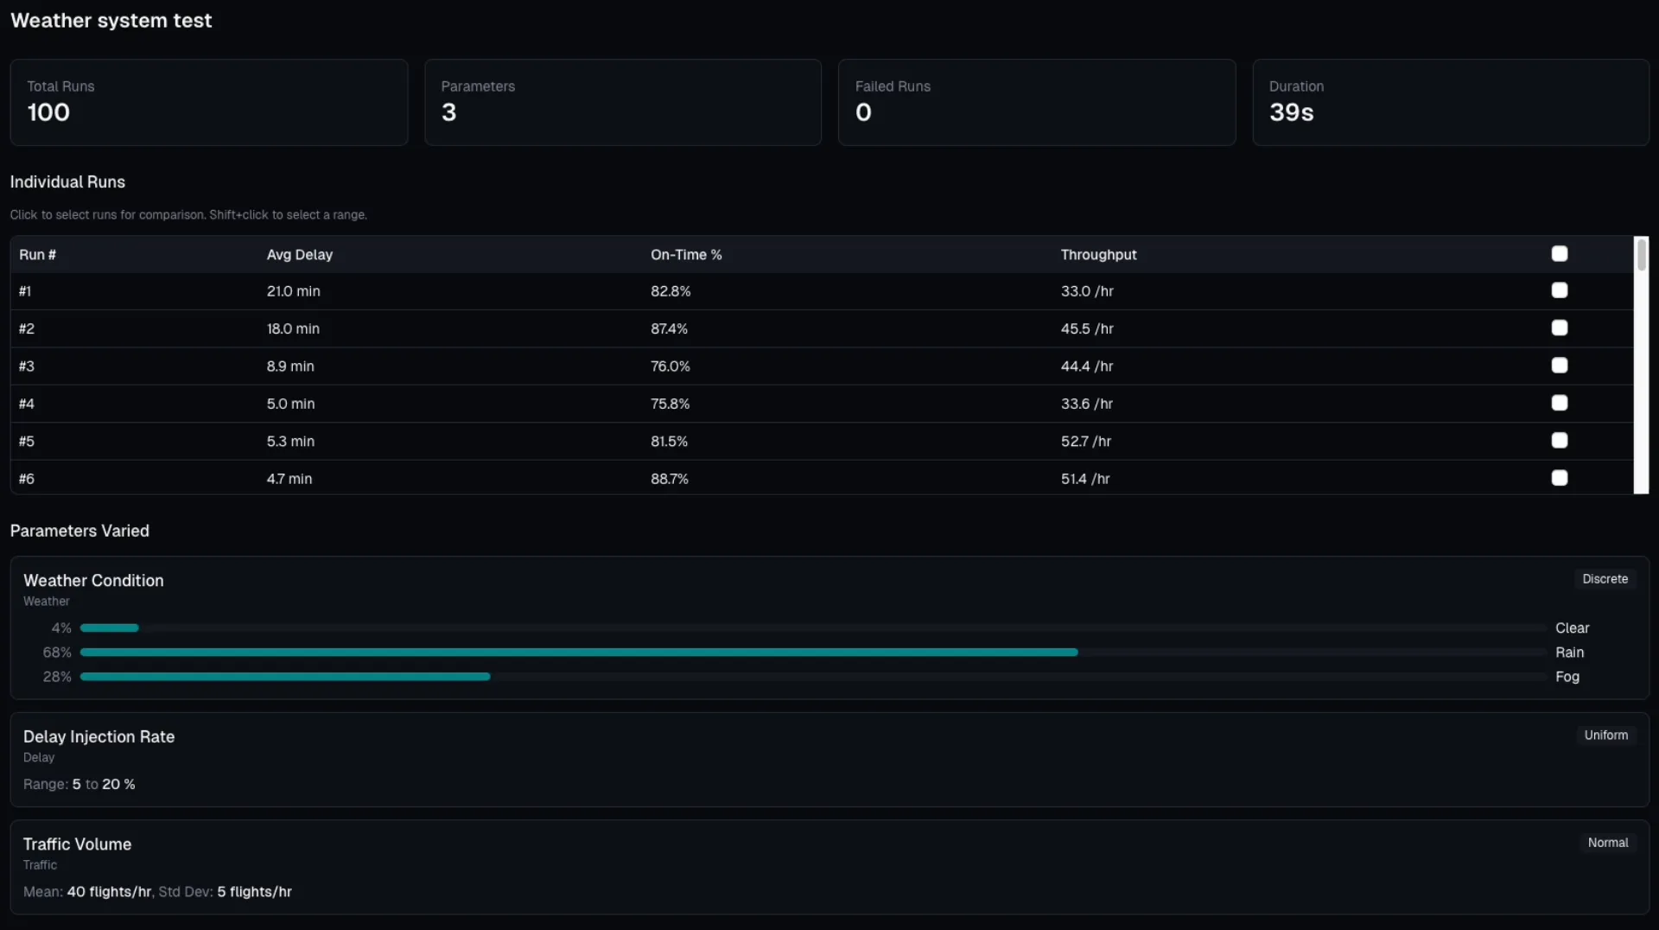This screenshot has width=1659, height=930.
Task: Click the Discrete badge on Weather Condition
Action: coord(1605,578)
